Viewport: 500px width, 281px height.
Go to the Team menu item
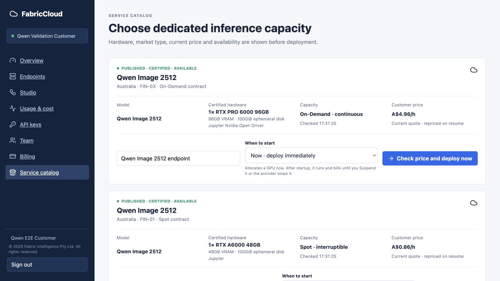(x=27, y=140)
